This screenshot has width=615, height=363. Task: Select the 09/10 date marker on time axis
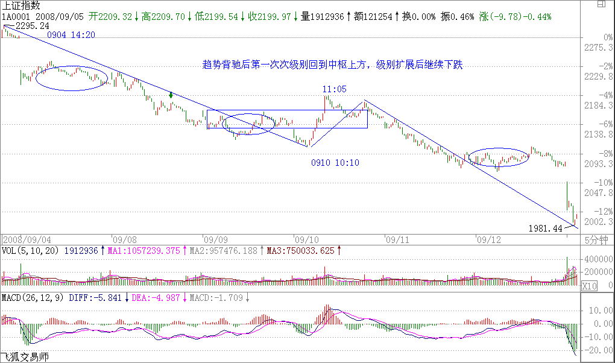pyautogui.click(x=306, y=239)
